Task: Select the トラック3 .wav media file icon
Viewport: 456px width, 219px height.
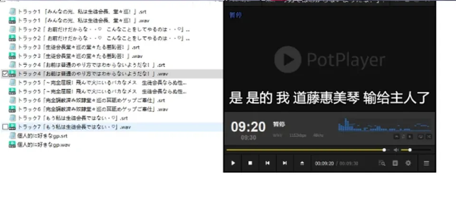Action: tap(12, 56)
